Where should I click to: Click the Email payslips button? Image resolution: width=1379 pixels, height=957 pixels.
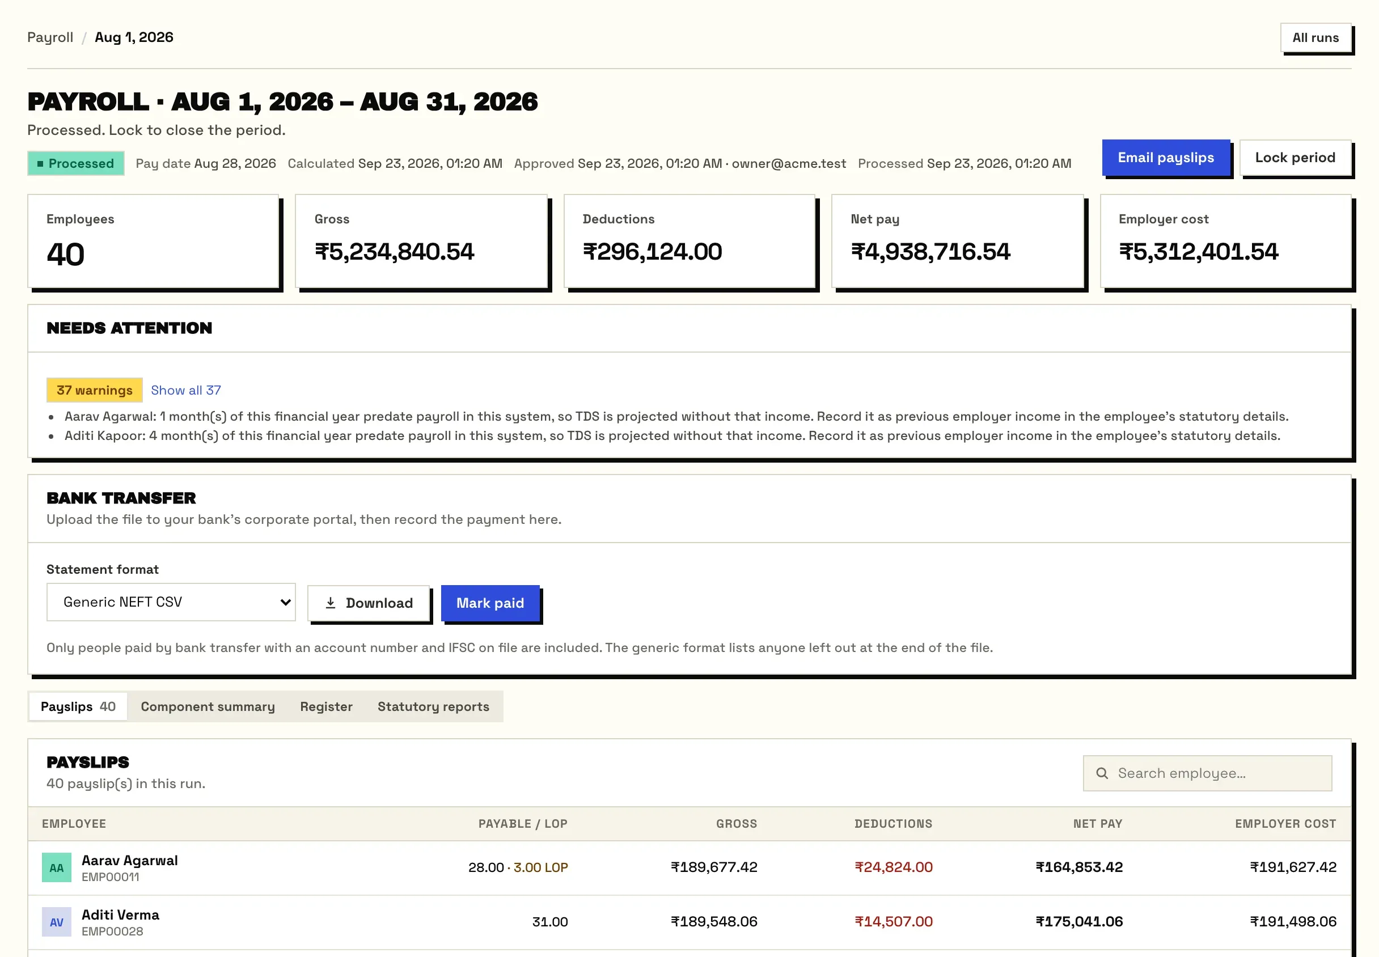click(x=1166, y=158)
